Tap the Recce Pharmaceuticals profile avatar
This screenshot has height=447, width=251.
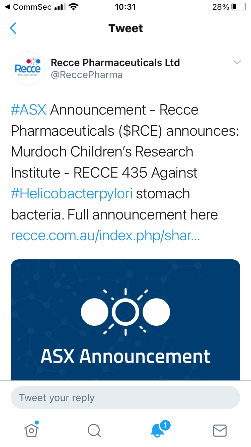coord(28,68)
